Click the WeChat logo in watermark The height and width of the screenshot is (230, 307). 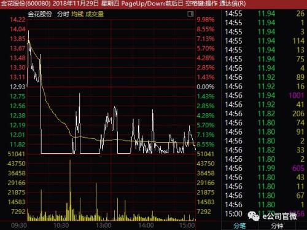point(254,216)
